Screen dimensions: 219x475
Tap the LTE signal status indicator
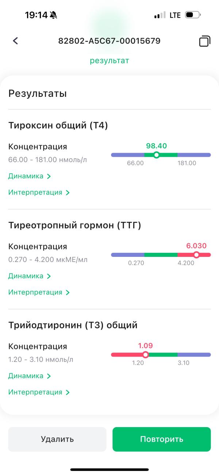point(175,15)
